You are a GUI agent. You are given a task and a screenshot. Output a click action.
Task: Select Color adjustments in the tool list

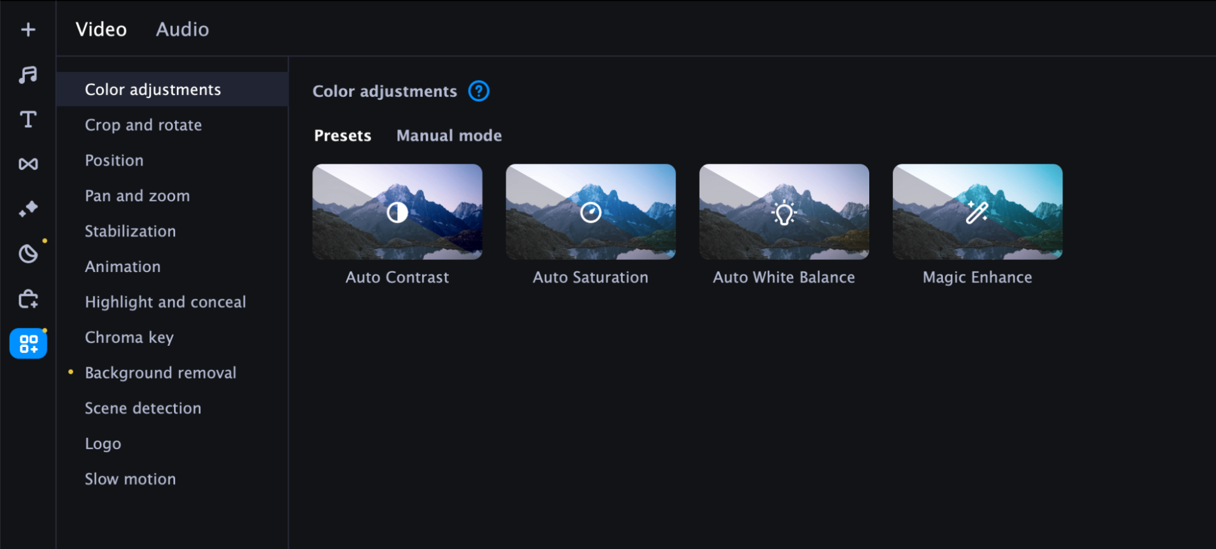tap(172, 89)
